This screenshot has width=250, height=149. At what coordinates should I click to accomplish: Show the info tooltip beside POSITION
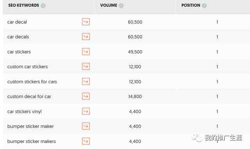204,5
